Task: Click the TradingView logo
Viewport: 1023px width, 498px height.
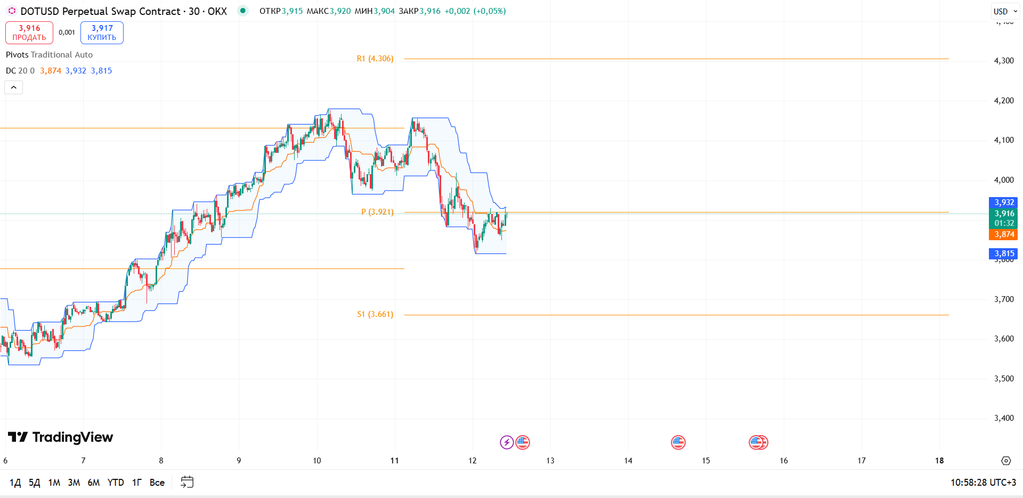Action: 61,437
